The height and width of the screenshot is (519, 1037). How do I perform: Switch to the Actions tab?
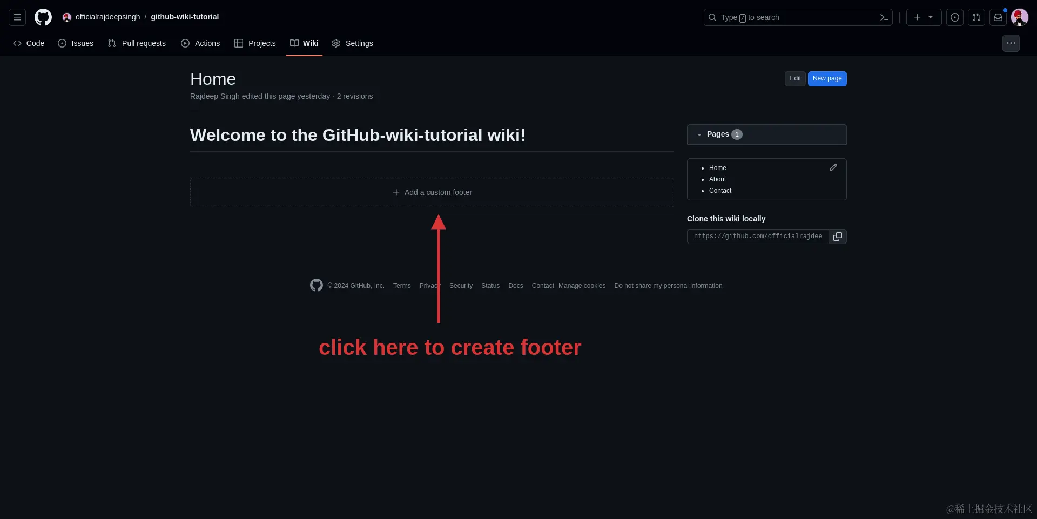[200, 43]
